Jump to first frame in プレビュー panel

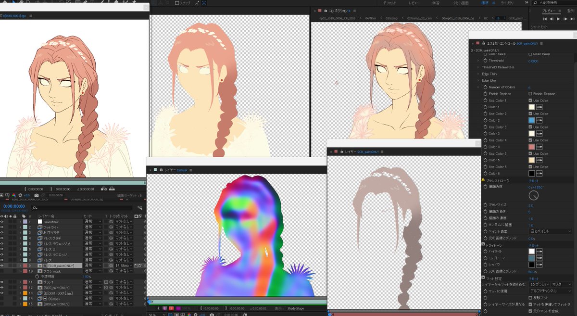click(544, 19)
